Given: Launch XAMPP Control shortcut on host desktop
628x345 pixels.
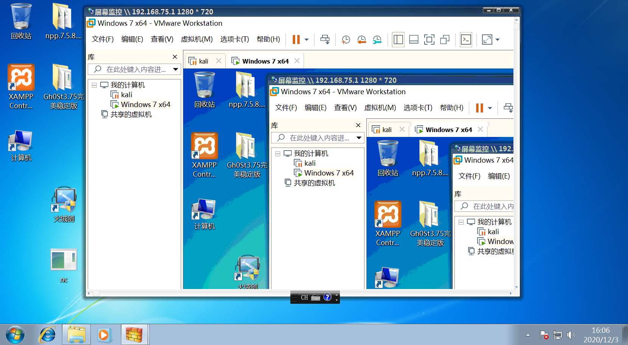Looking at the screenshot, I should coord(21,87).
